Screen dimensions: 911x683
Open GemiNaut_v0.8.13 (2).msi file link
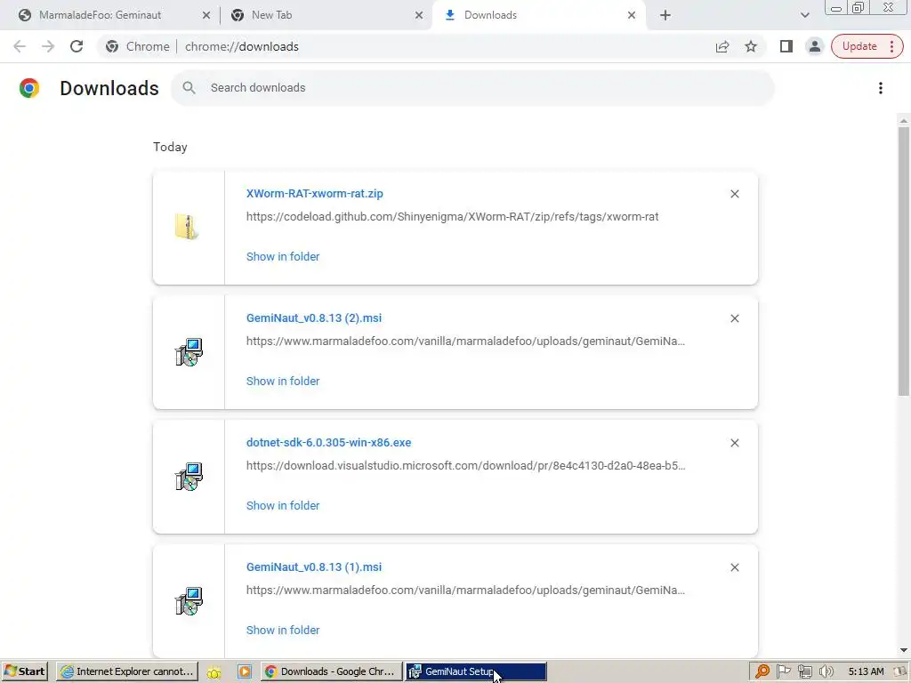pyautogui.click(x=314, y=317)
